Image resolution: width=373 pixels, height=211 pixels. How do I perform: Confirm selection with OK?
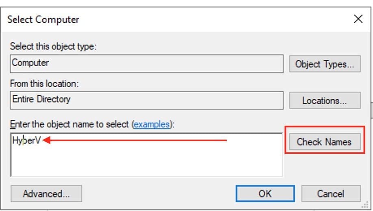tap(265, 194)
